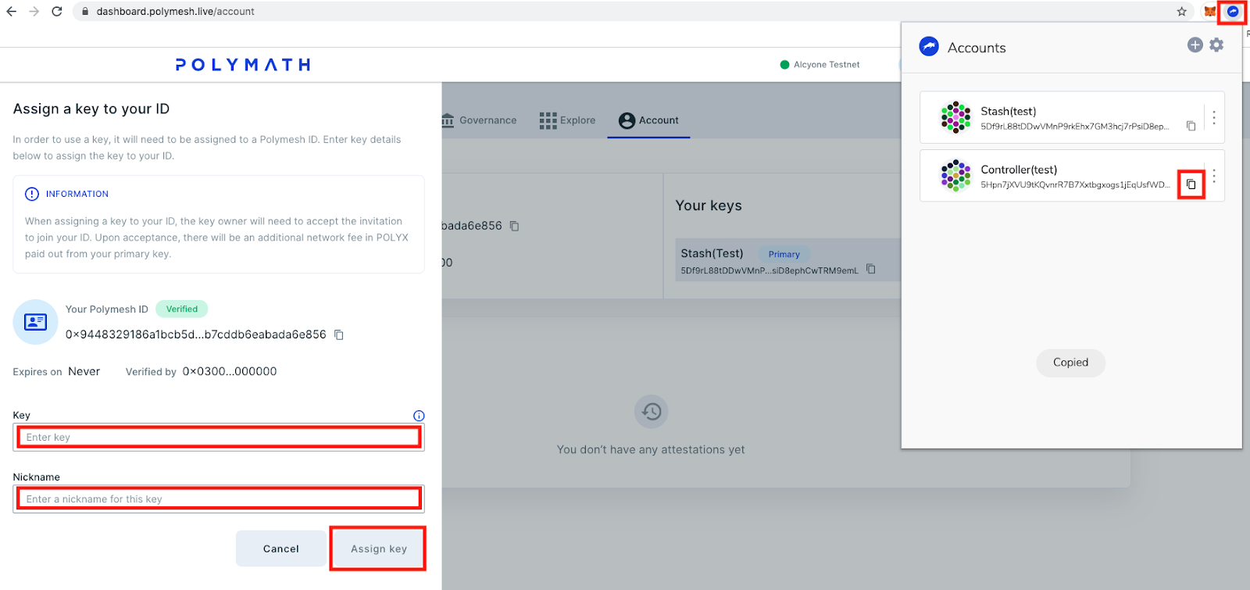Click the Assign key button

(379, 549)
